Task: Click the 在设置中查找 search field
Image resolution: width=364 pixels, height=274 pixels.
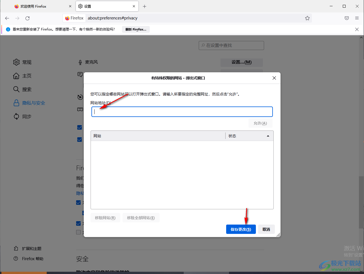Action: pyautogui.click(x=231, y=45)
